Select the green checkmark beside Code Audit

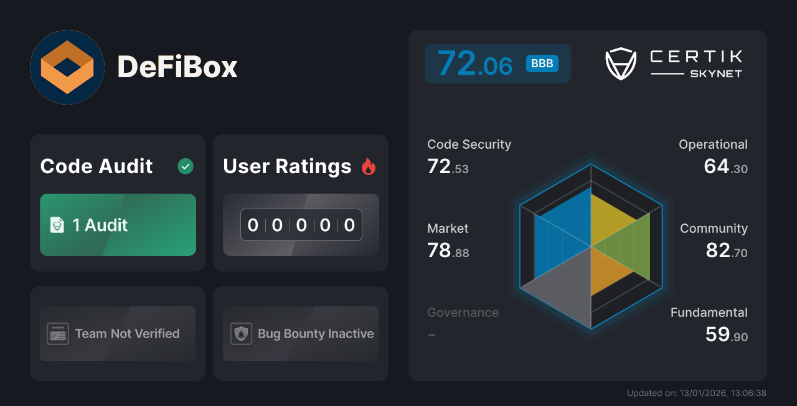pos(185,166)
